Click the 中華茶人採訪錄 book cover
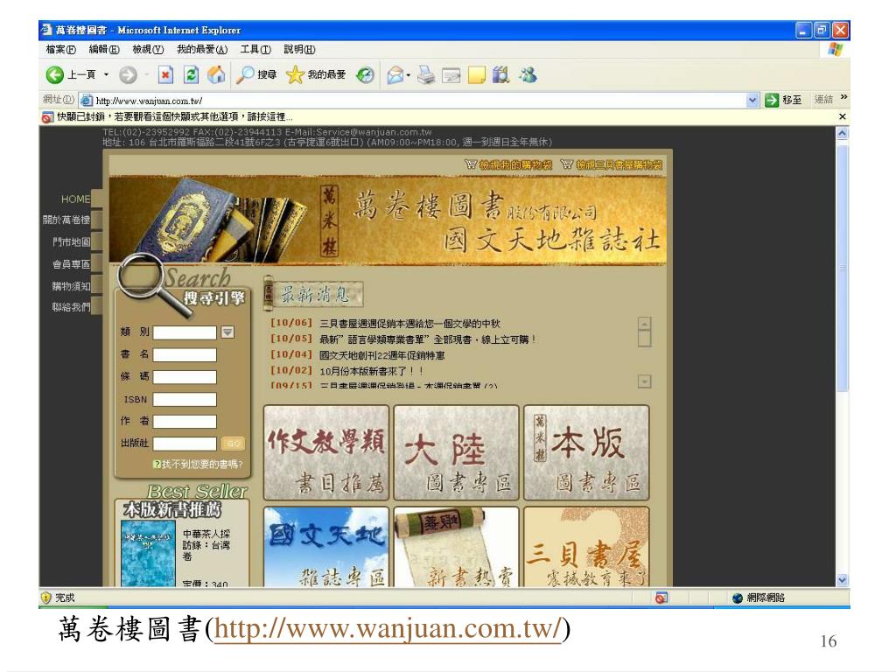 148,553
